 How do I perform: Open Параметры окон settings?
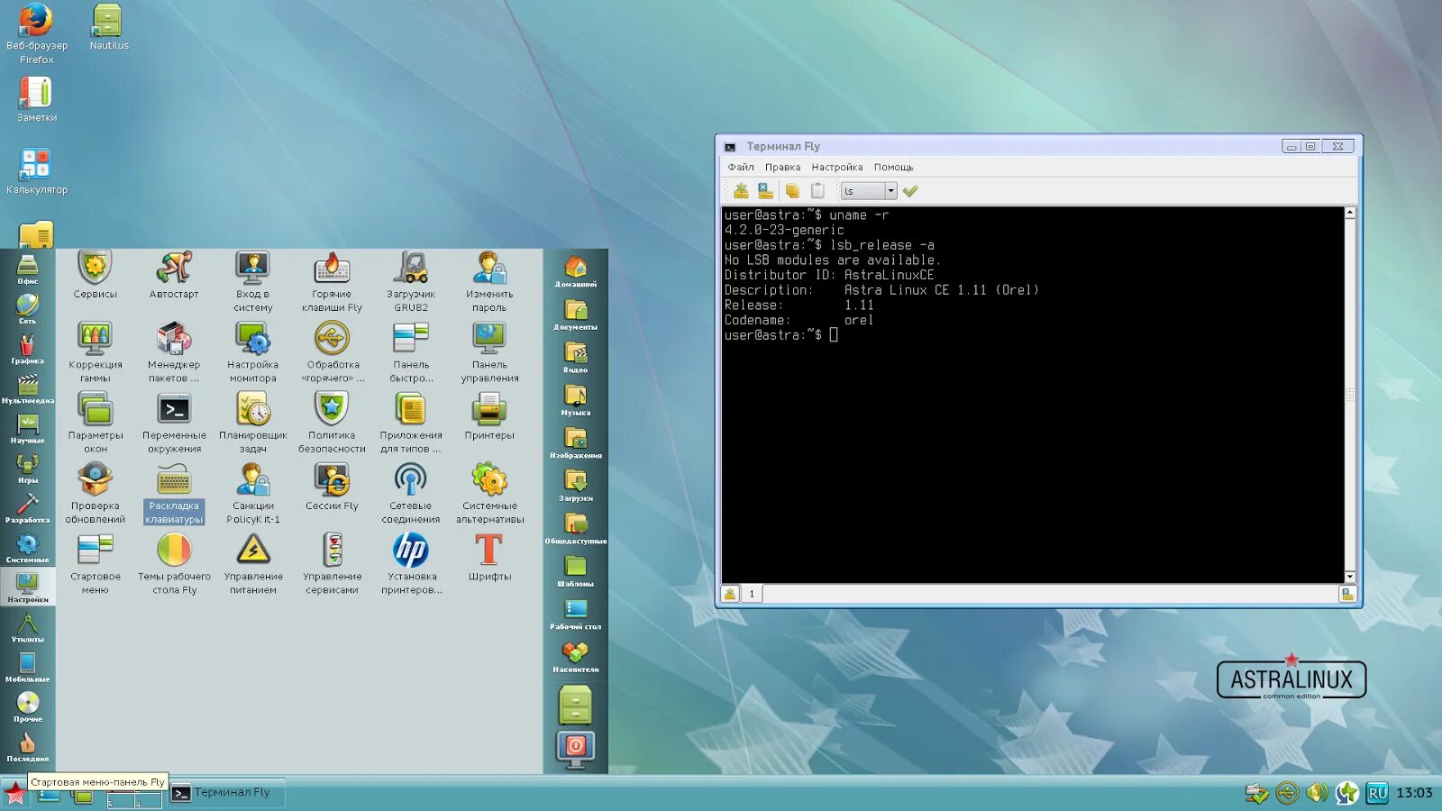(95, 423)
